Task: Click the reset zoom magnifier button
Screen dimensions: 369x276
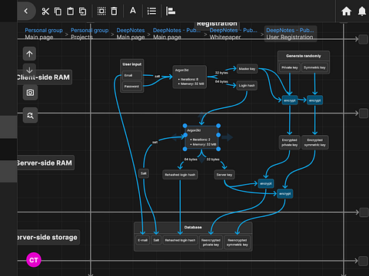Action: pos(30,116)
